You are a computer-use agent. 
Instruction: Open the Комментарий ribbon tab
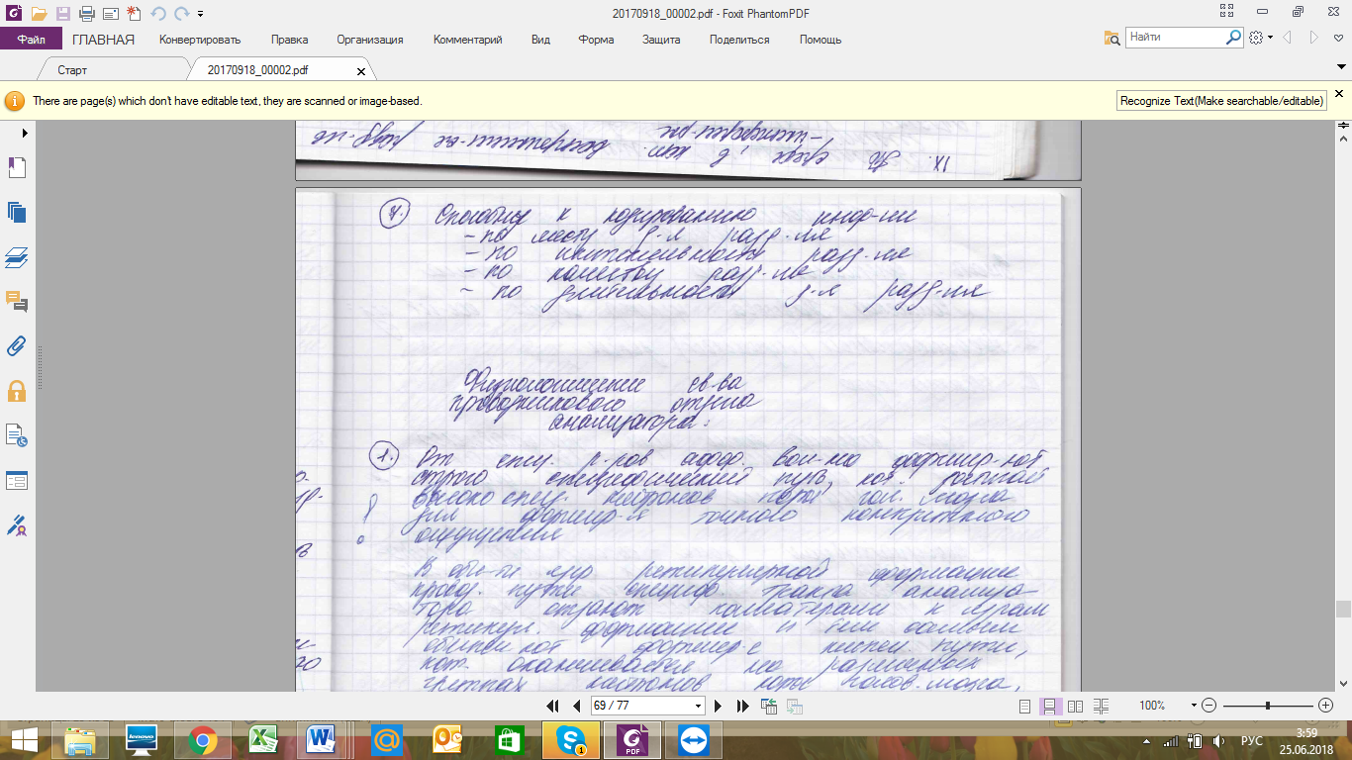coord(468,40)
